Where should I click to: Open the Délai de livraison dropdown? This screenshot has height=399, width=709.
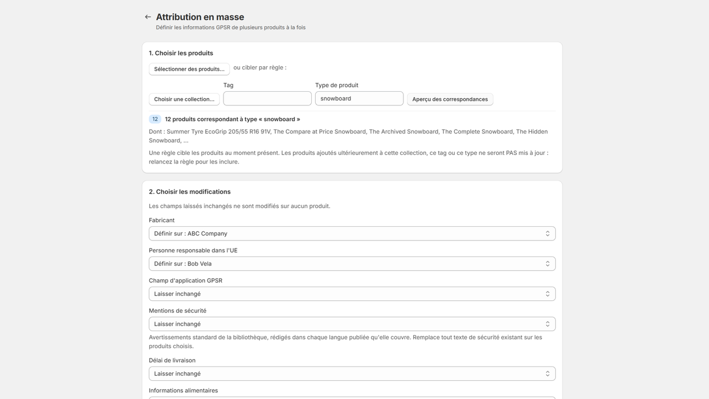pos(352,374)
